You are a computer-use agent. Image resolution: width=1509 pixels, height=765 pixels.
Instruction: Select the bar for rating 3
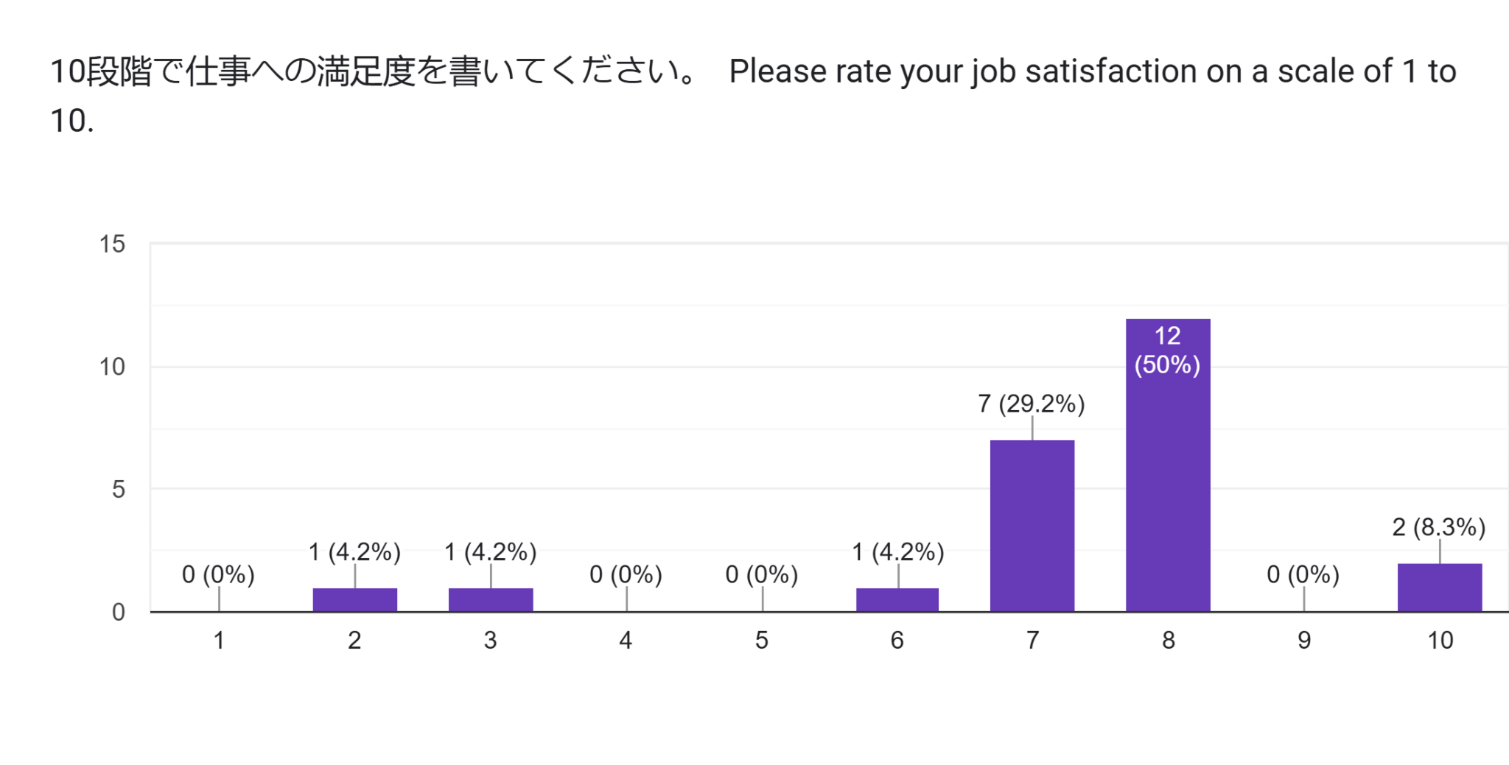coord(490,599)
